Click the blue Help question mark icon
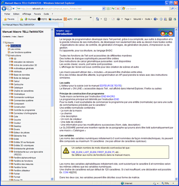The width and height of the screenshot is (179, 186). coord(155,19)
